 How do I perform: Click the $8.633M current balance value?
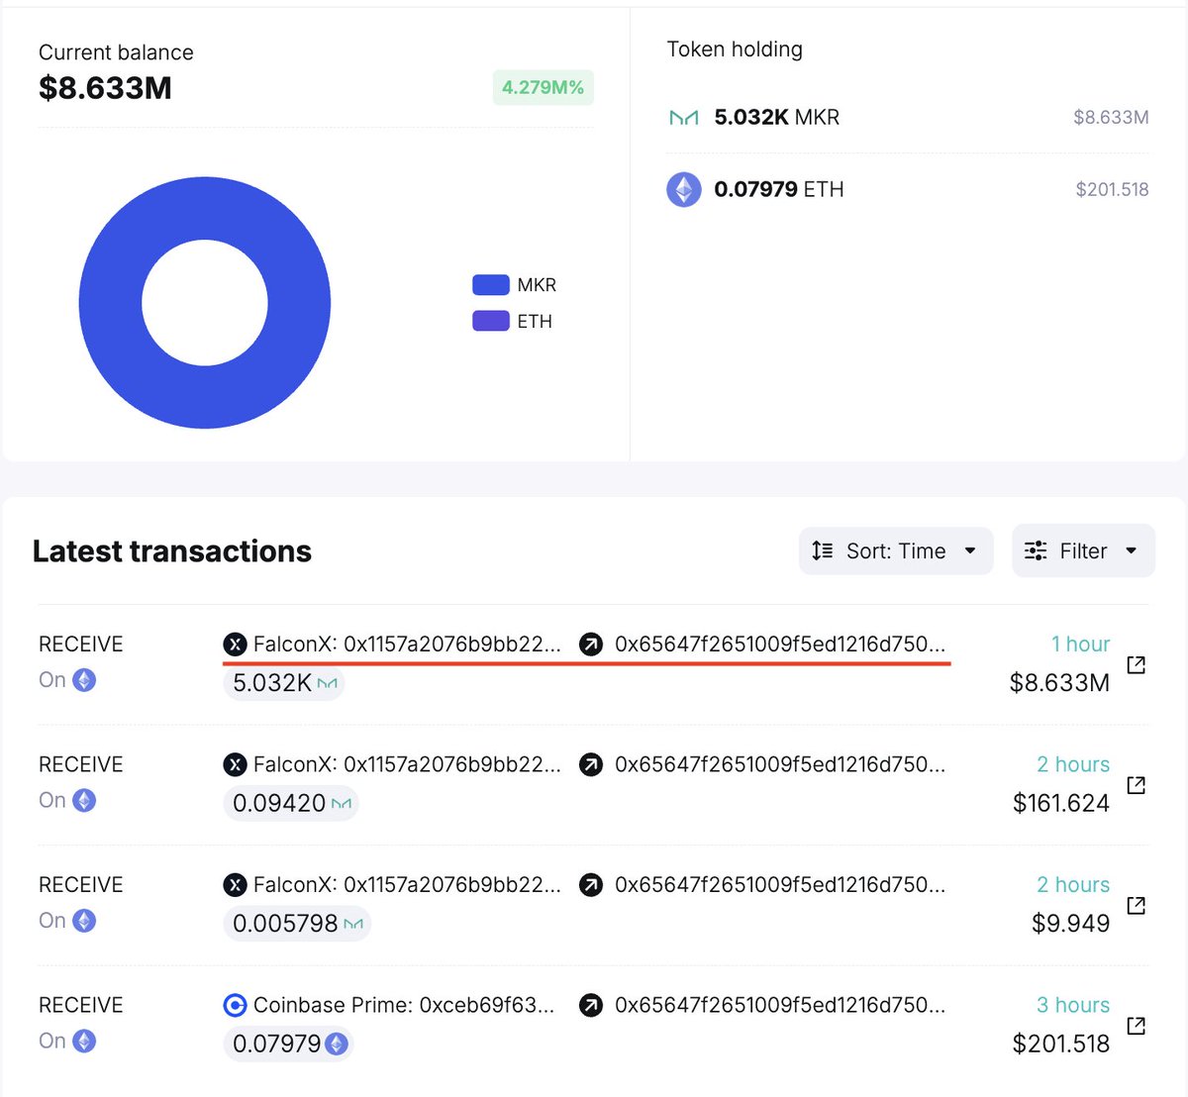(105, 88)
